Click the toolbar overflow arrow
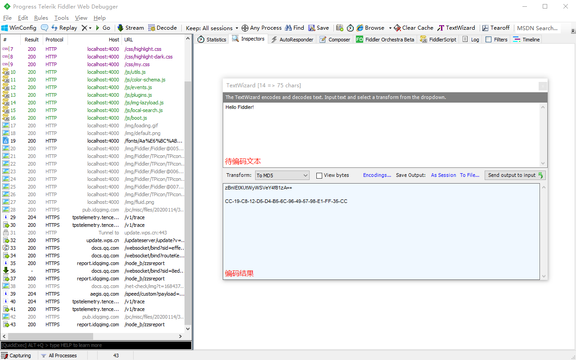576x360 pixels. (x=573, y=31)
